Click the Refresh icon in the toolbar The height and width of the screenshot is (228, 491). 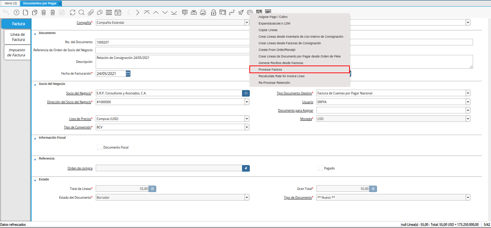click(72, 12)
